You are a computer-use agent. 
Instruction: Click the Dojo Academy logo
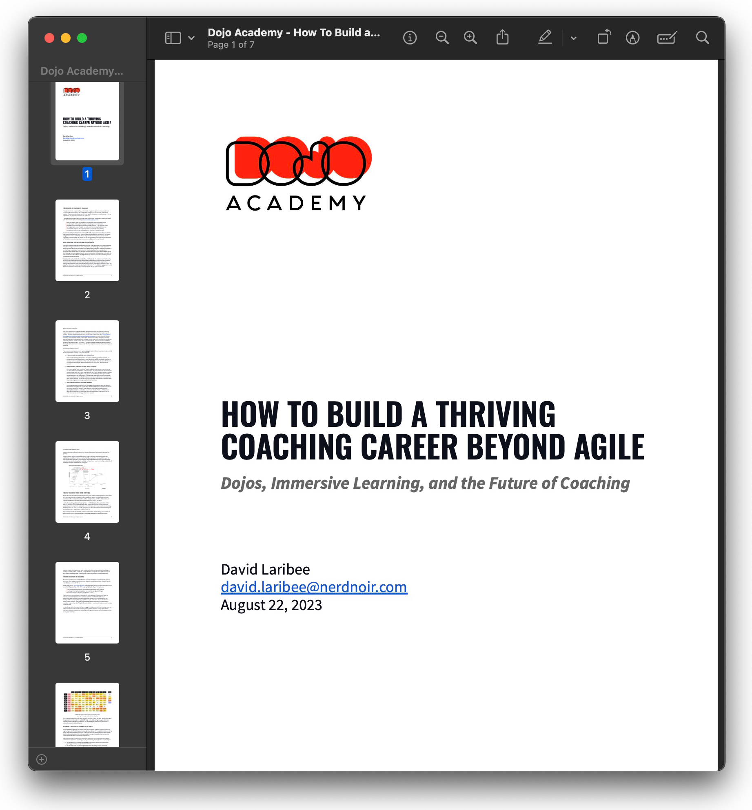[299, 173]
